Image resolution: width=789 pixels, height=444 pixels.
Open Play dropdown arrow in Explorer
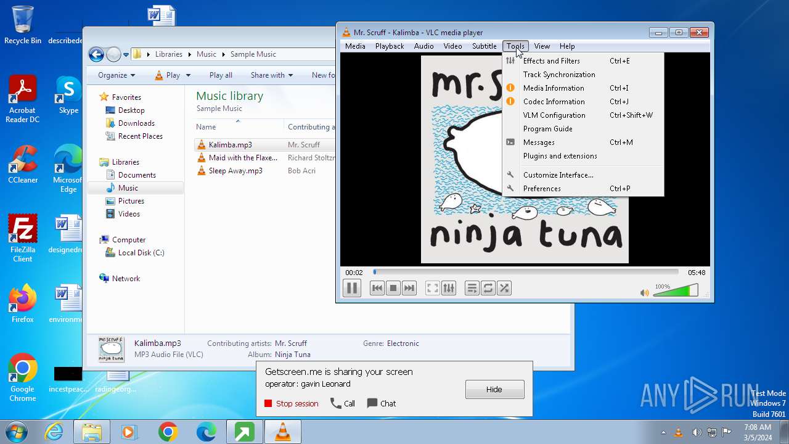point(188,75)
